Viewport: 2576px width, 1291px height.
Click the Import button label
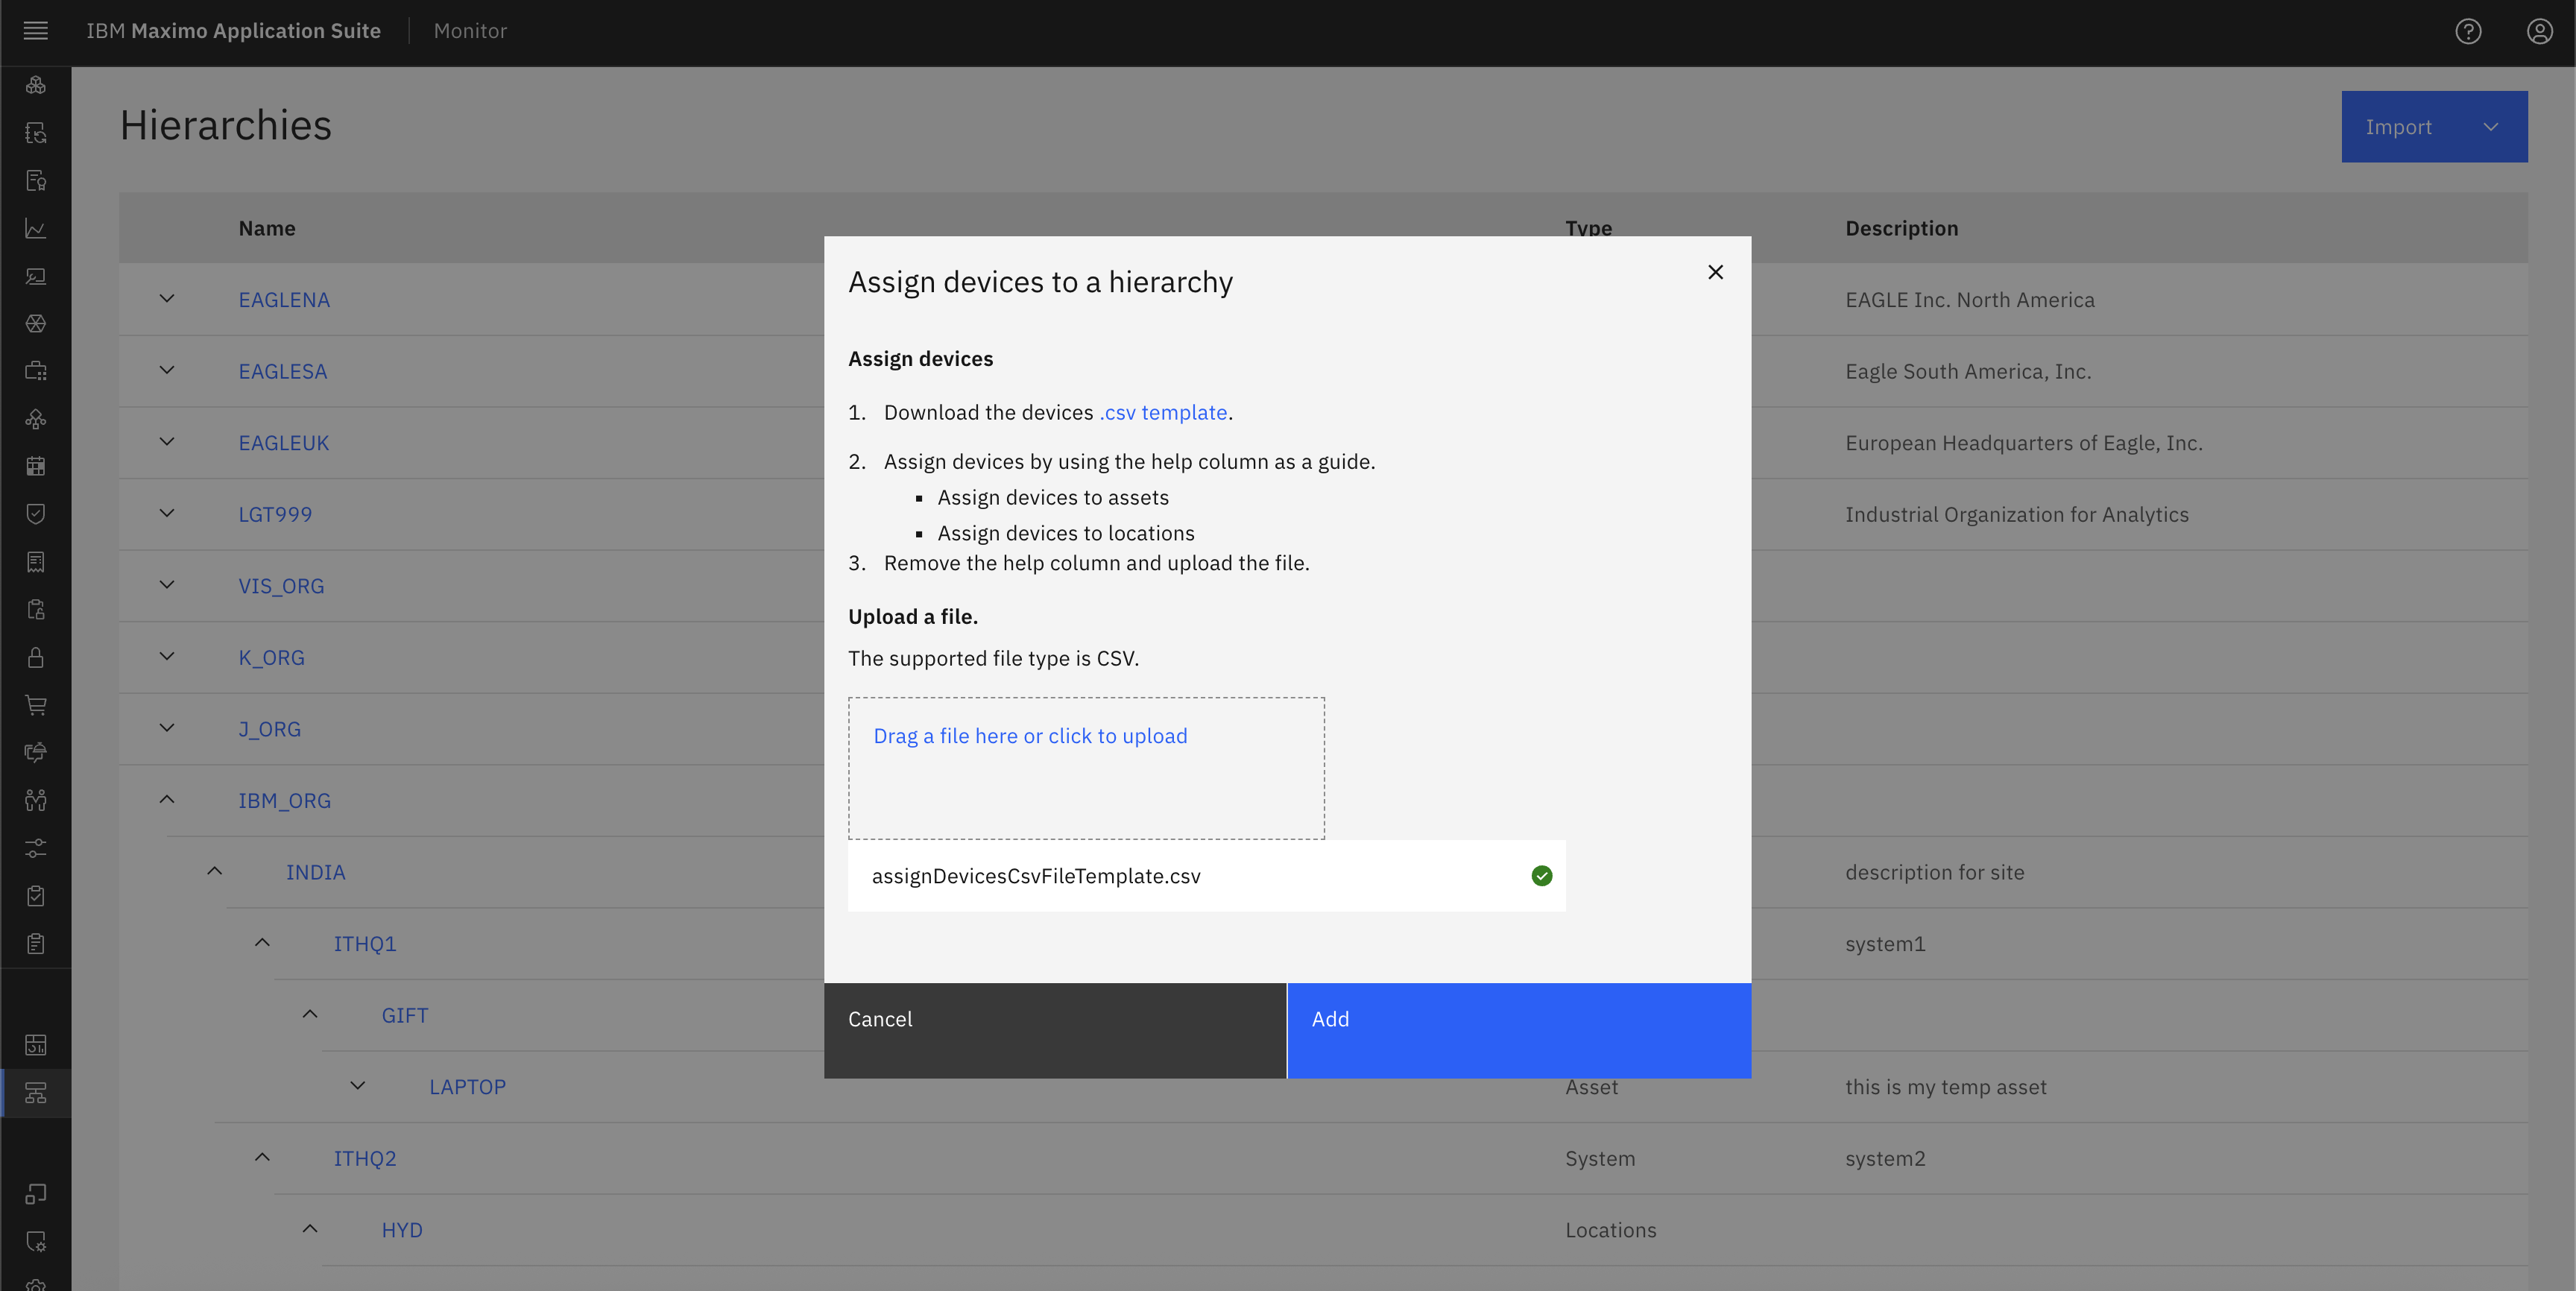2398,127
